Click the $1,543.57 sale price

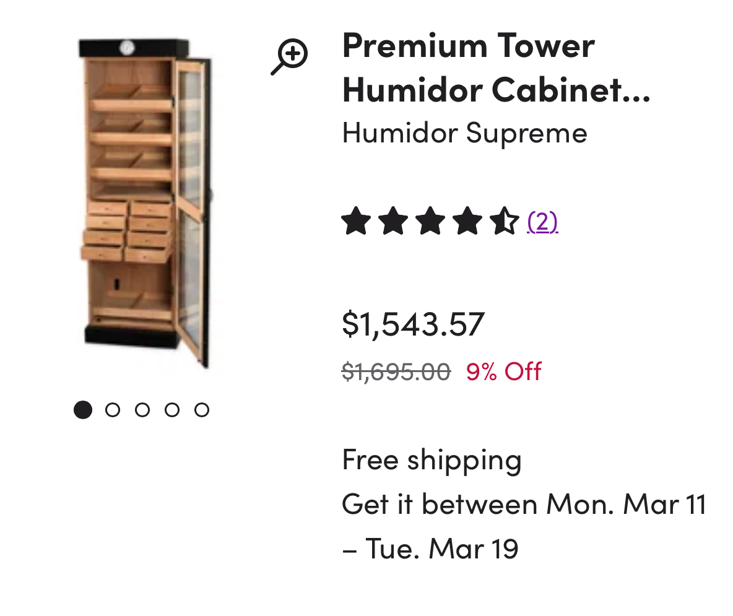pos(414,324)
